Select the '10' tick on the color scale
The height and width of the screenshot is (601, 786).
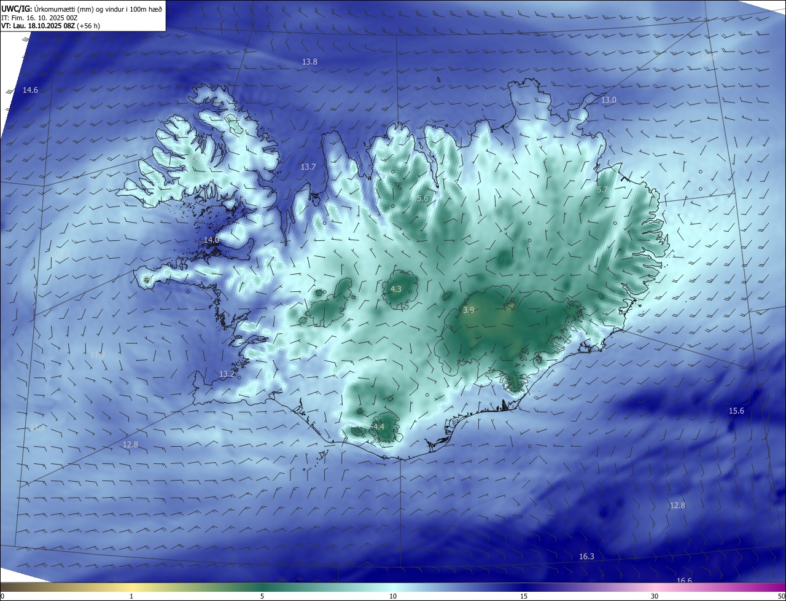(x=393, y=596)
